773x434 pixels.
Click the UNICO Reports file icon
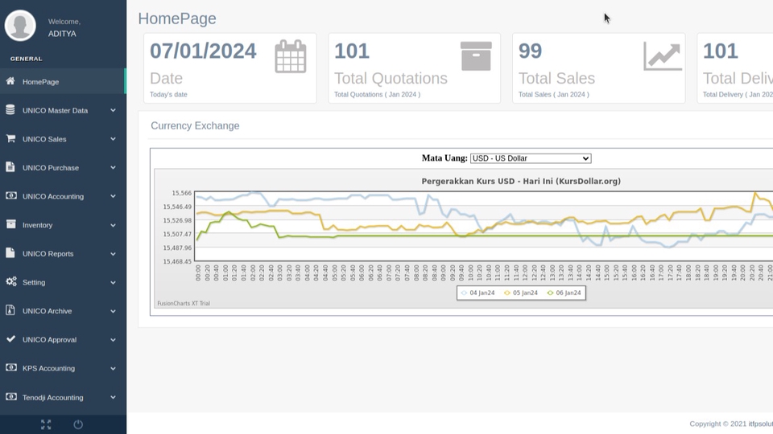tap(10, 253)
